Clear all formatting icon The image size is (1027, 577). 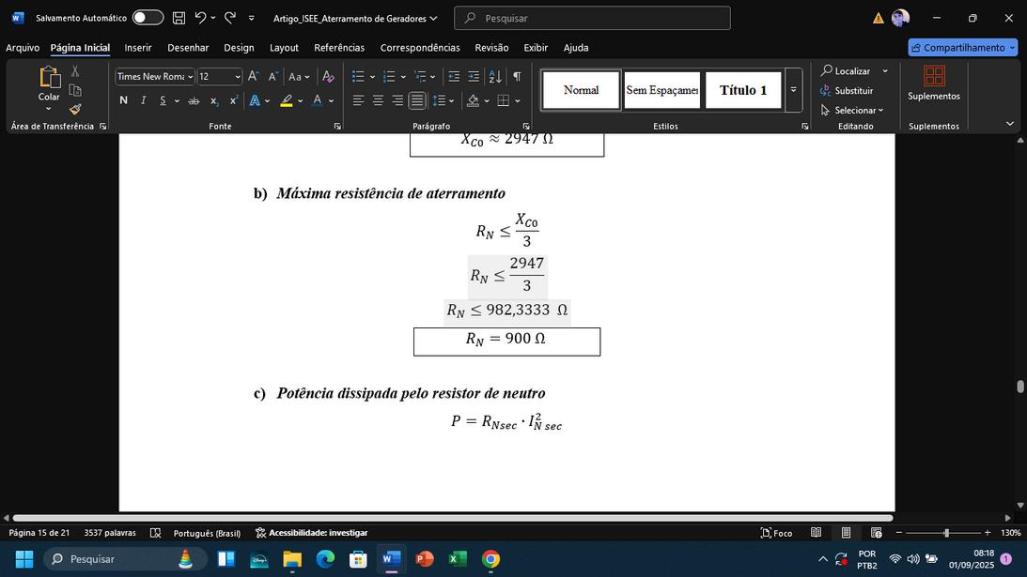point(328,77)
